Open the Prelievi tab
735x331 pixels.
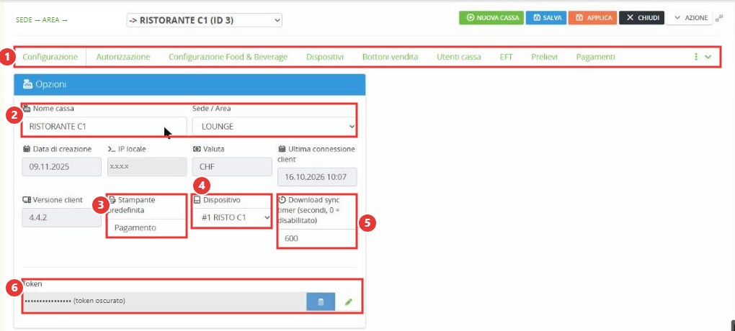point(544,57)
